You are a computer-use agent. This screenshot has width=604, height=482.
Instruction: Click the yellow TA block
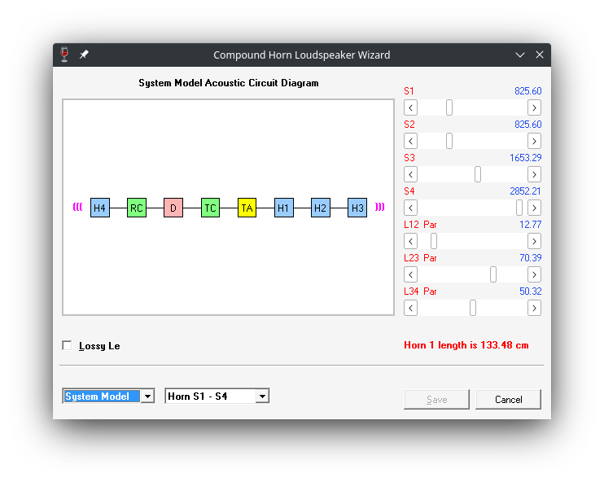click(247, 208)
